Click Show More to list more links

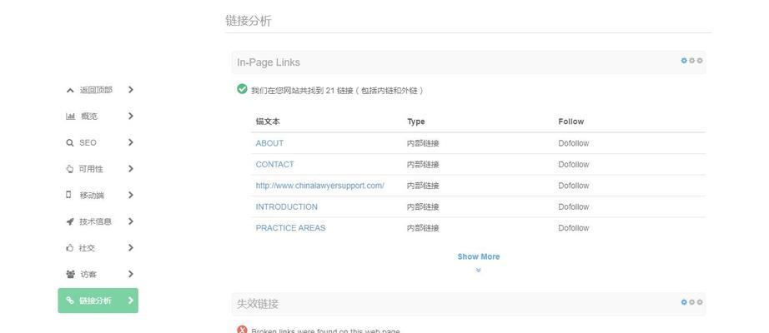(478, 256)
